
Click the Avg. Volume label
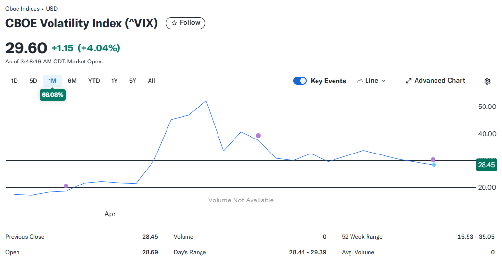point(358,252)
